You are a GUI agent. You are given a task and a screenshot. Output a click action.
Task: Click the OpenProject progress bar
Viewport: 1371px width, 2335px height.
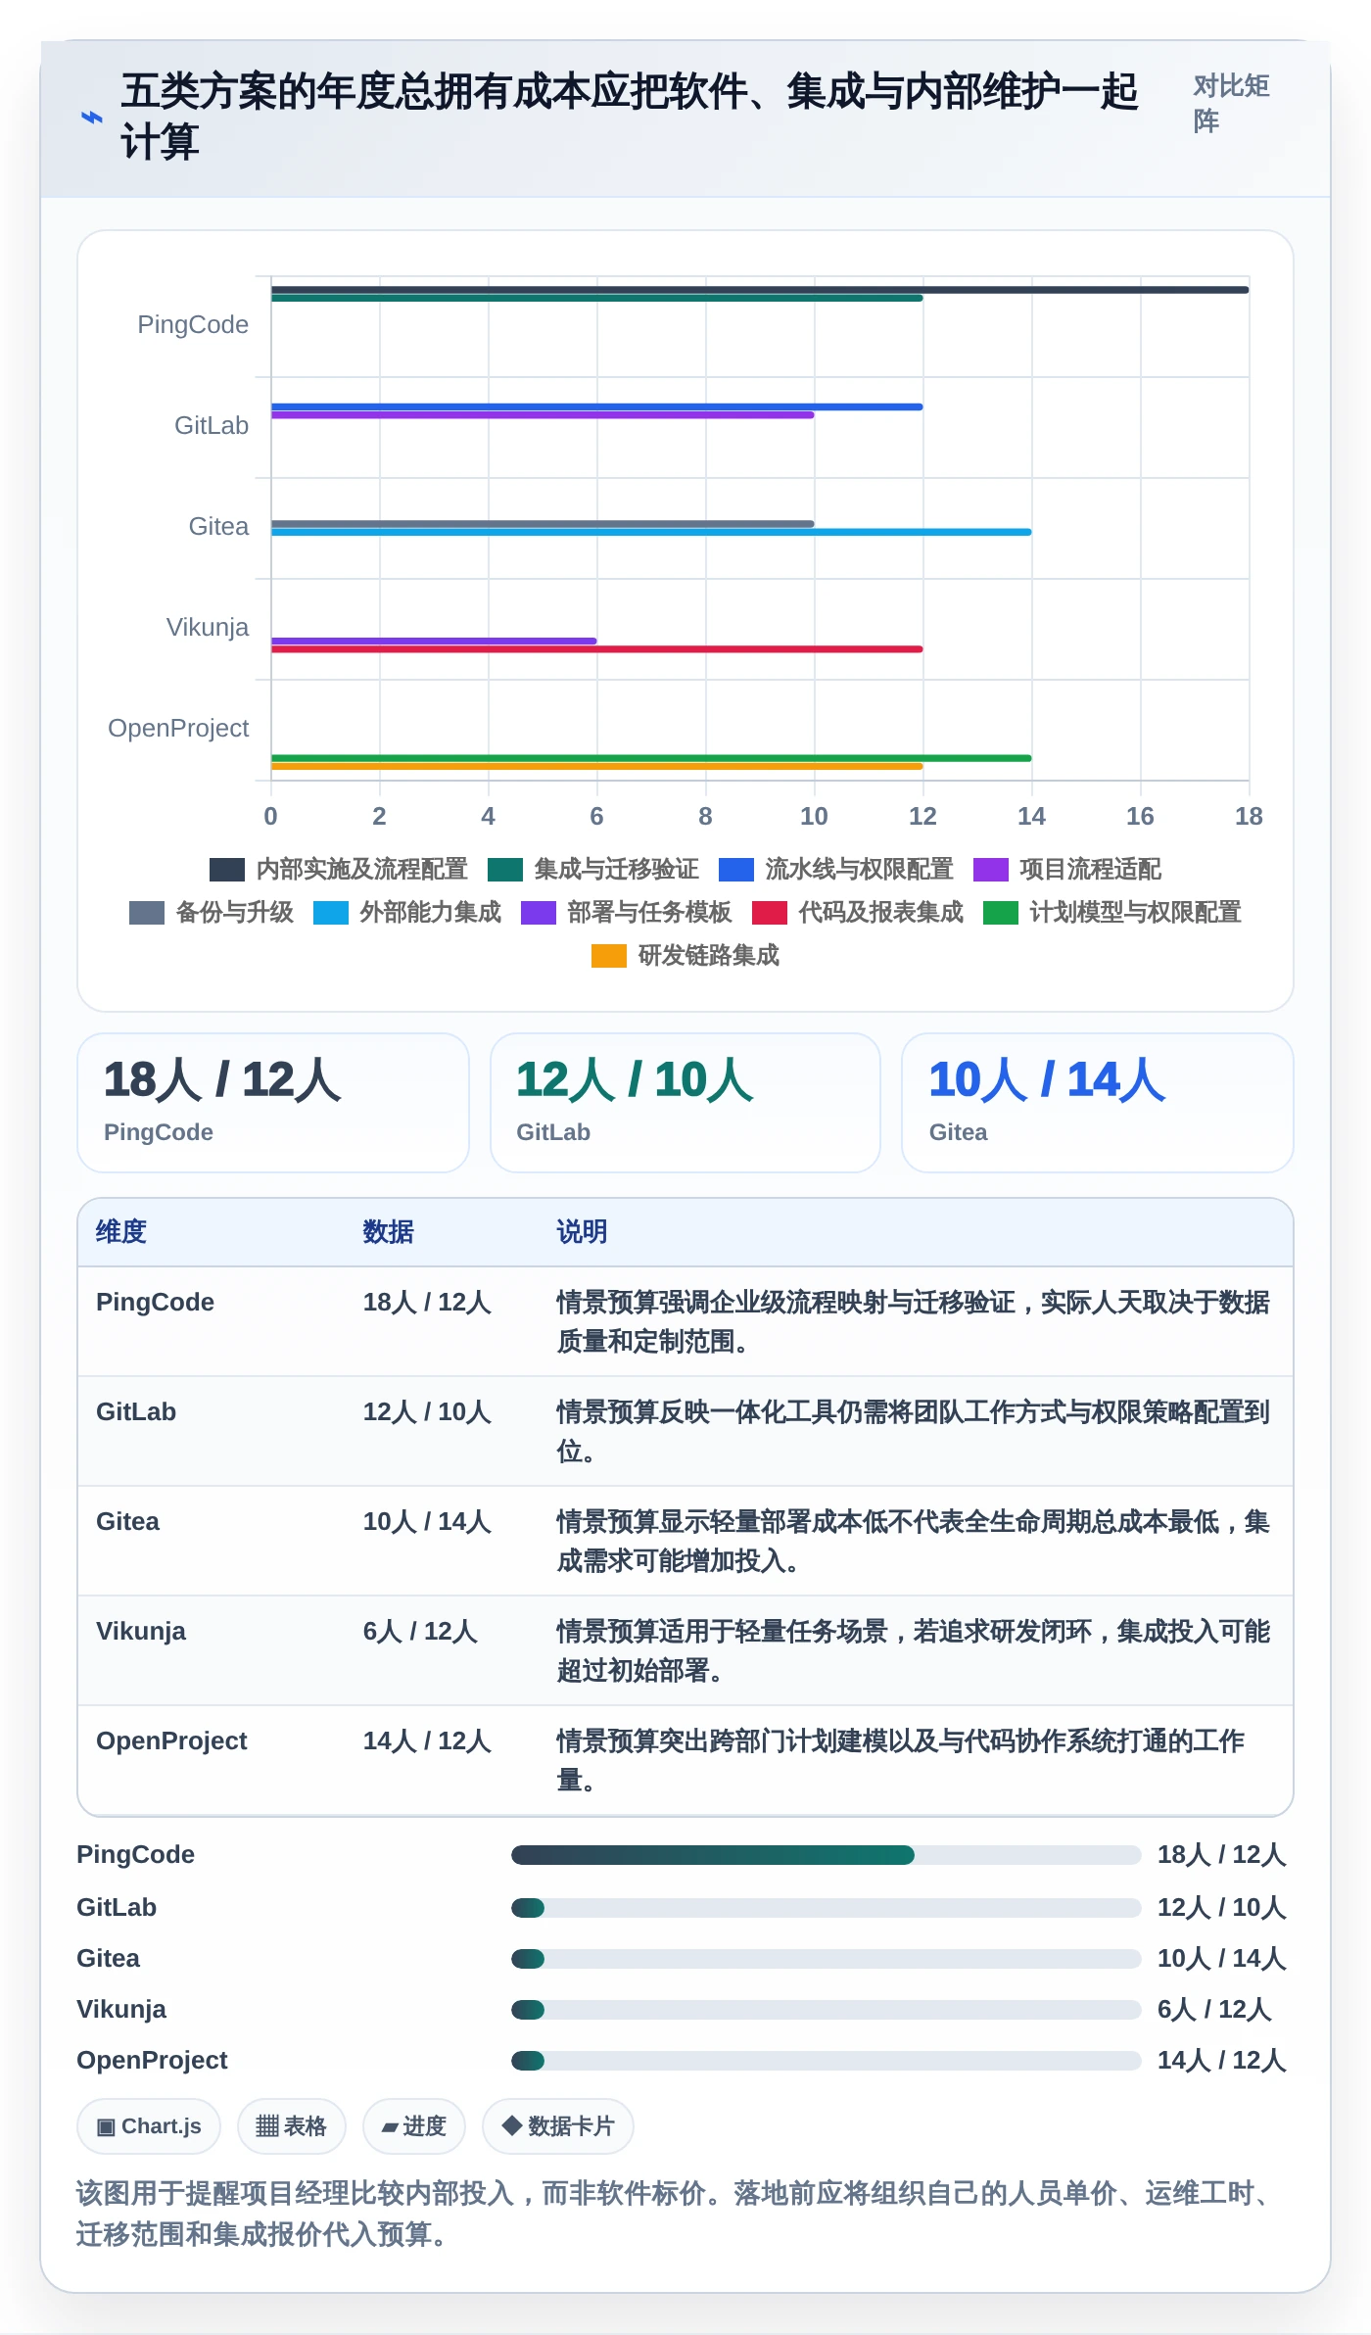pyautogui.click(x=827, y=2061)
